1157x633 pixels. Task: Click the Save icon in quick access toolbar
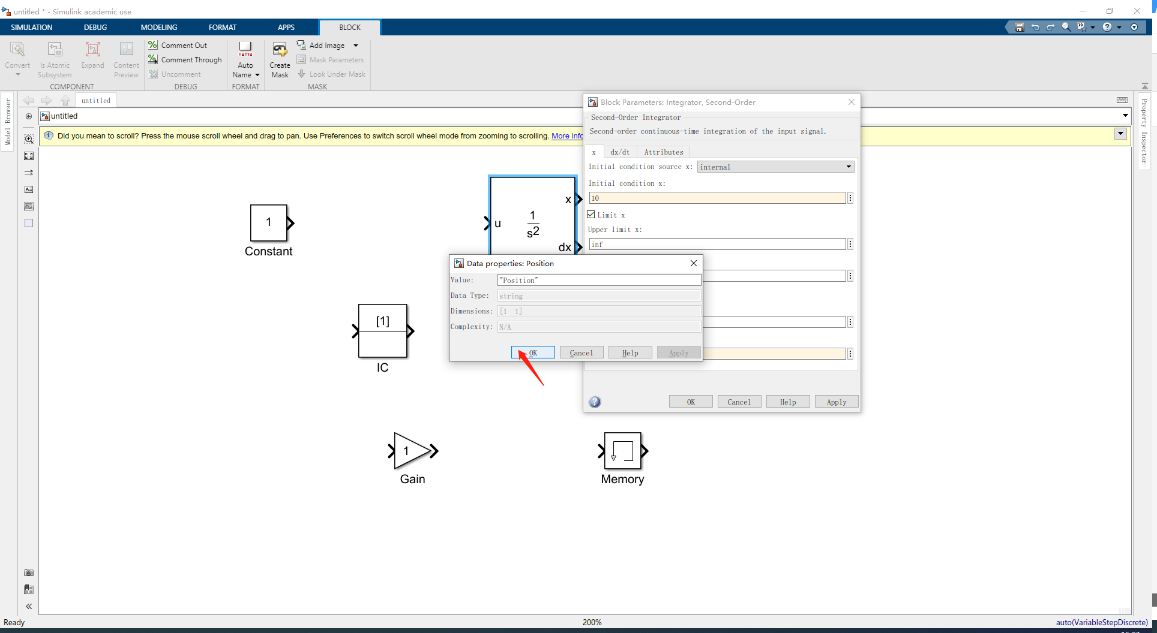pyautogui.click(x=1019, y=27)
